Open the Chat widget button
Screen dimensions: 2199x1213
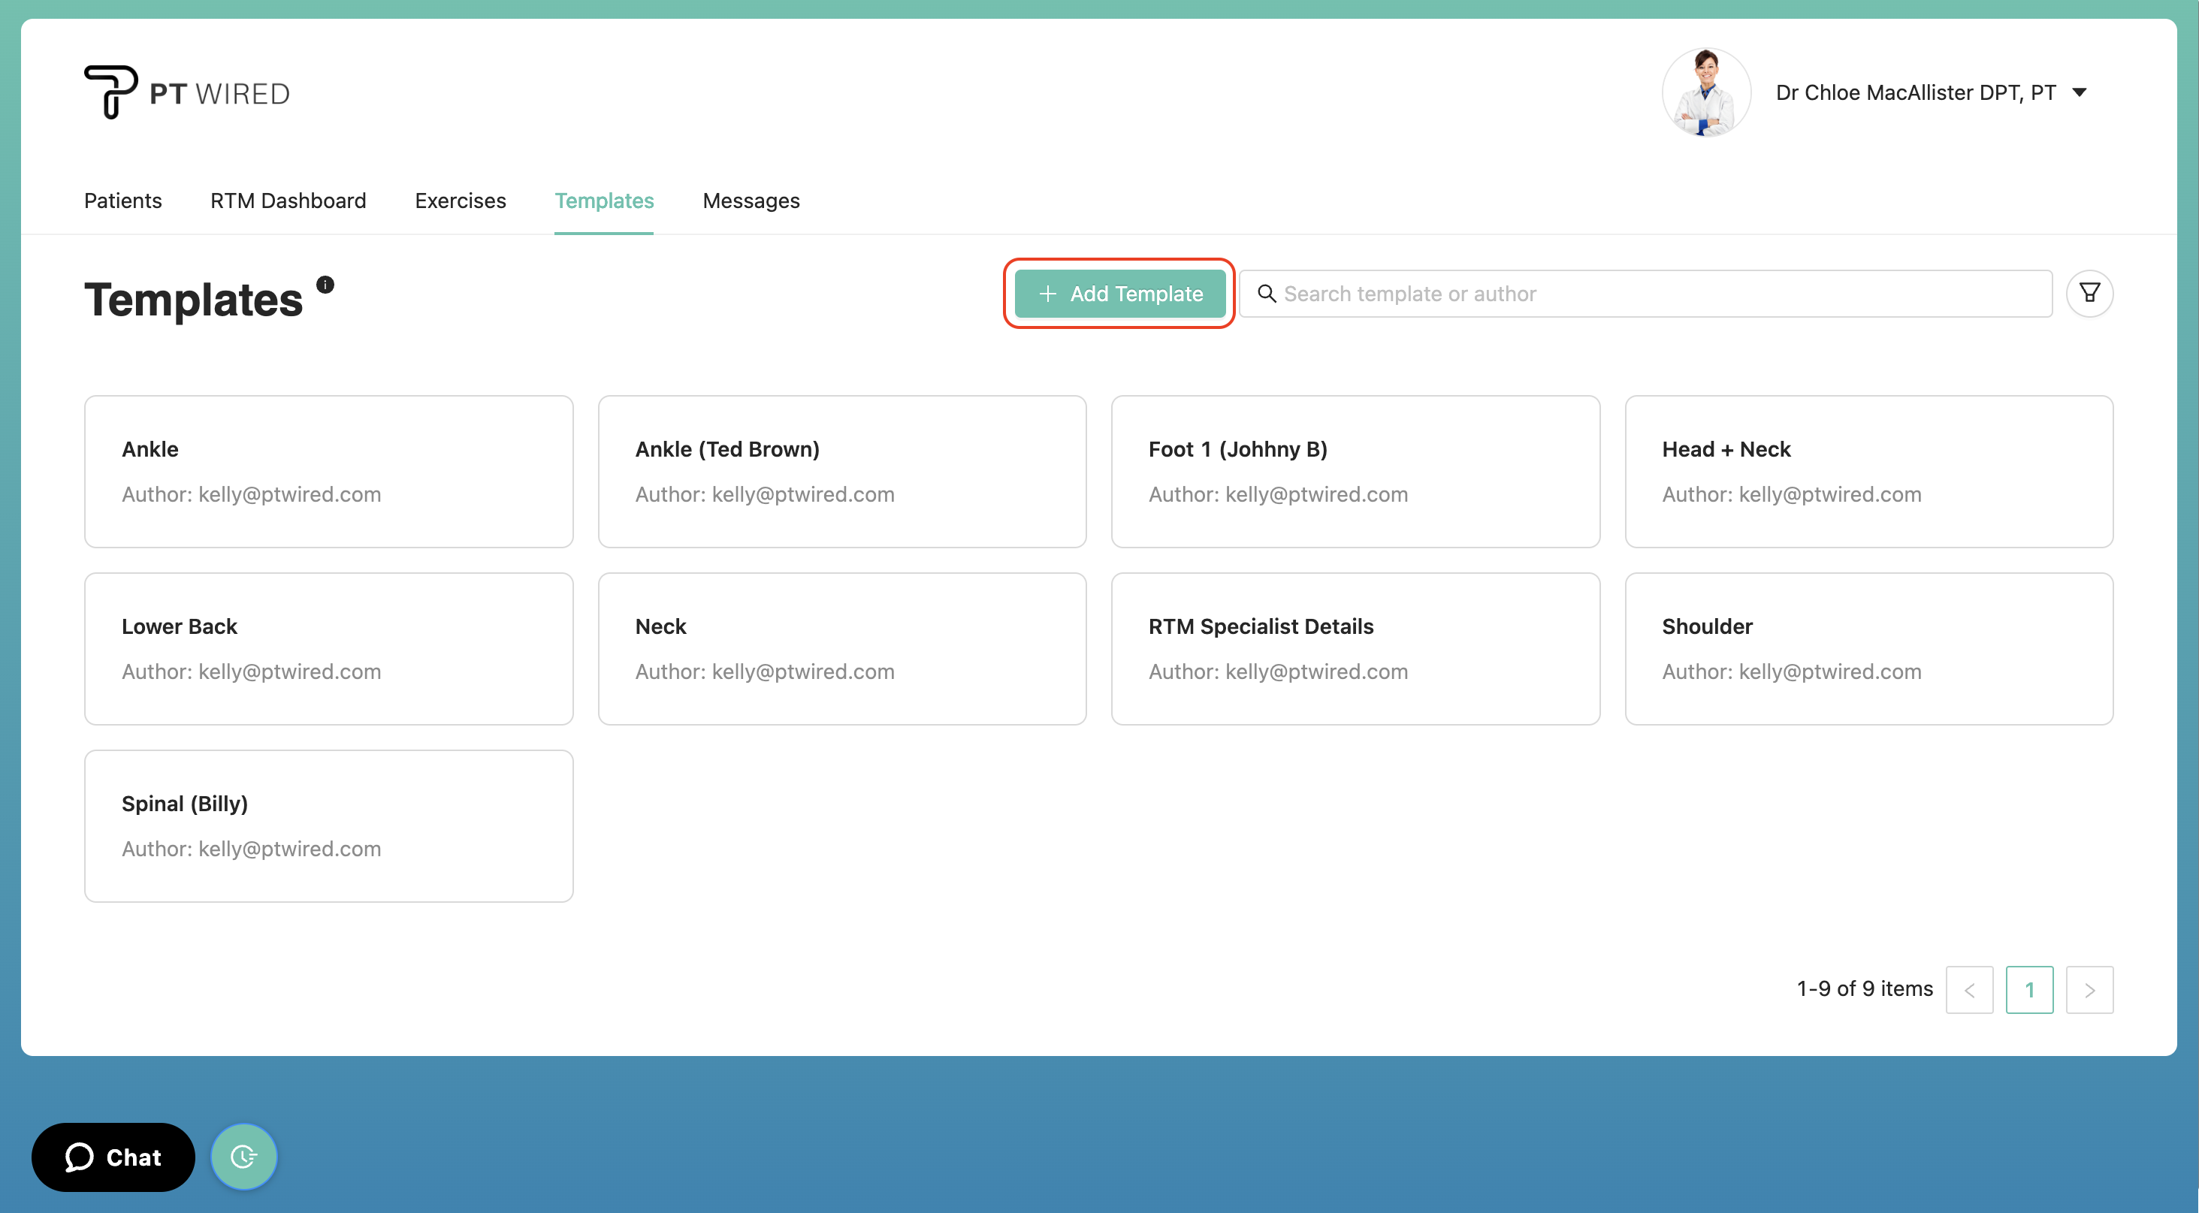pyautogui.click(x=113, y=1157)
